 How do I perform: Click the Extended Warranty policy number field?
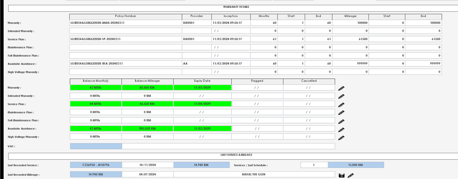(125, 31)
